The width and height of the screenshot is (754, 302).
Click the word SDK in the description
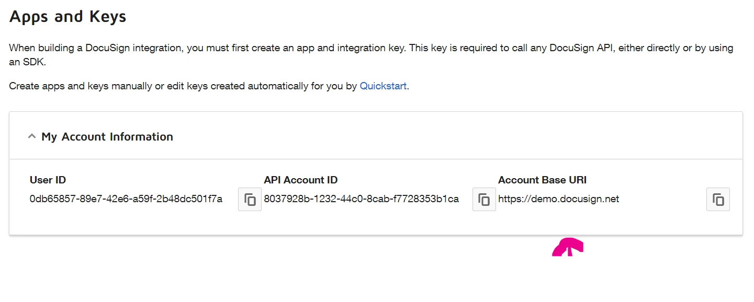click(x=33, y=61)
